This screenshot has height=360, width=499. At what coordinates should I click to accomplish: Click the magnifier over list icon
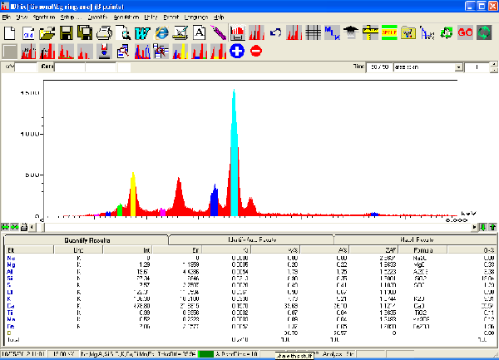[x=123, y=52]
